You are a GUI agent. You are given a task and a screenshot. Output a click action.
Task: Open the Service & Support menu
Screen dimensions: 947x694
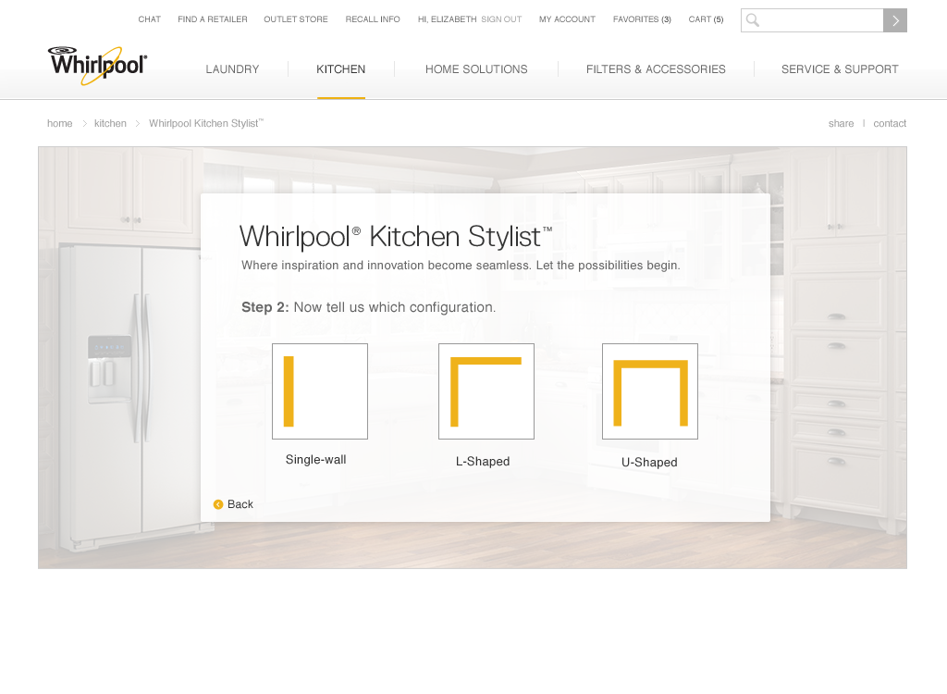(x=840, y=69)
